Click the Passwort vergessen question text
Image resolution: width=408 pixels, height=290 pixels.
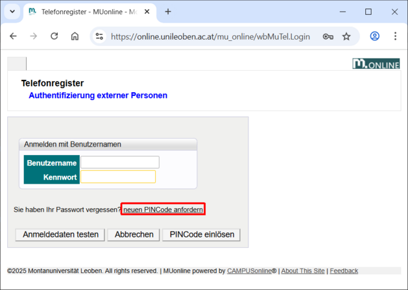(67, 210)
